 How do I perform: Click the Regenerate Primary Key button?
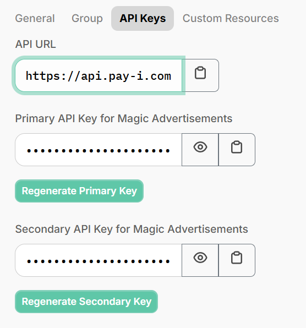(79, 191)
